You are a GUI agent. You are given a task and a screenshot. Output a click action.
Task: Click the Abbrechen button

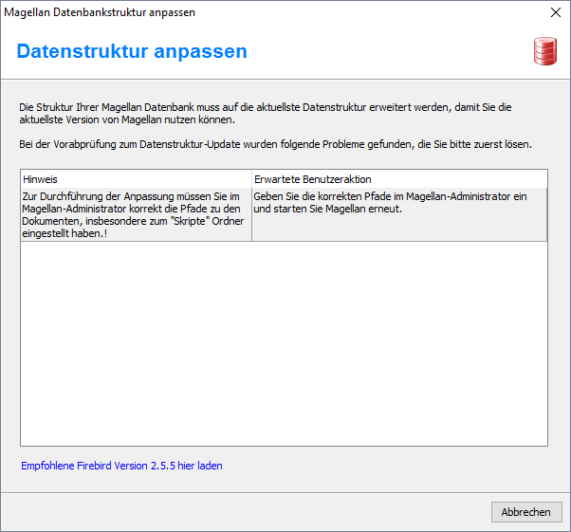tap(526, 512)
